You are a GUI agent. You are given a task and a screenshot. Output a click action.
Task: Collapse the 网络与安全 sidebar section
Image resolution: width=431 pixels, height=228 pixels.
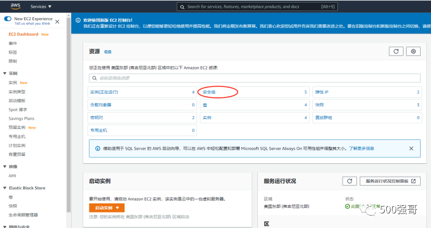point(5,226)
